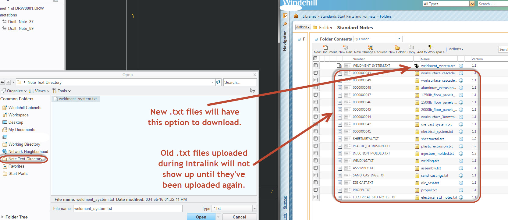Click Add to Workspace icon
The image size is (508, 220).
[x=431, y=47]
